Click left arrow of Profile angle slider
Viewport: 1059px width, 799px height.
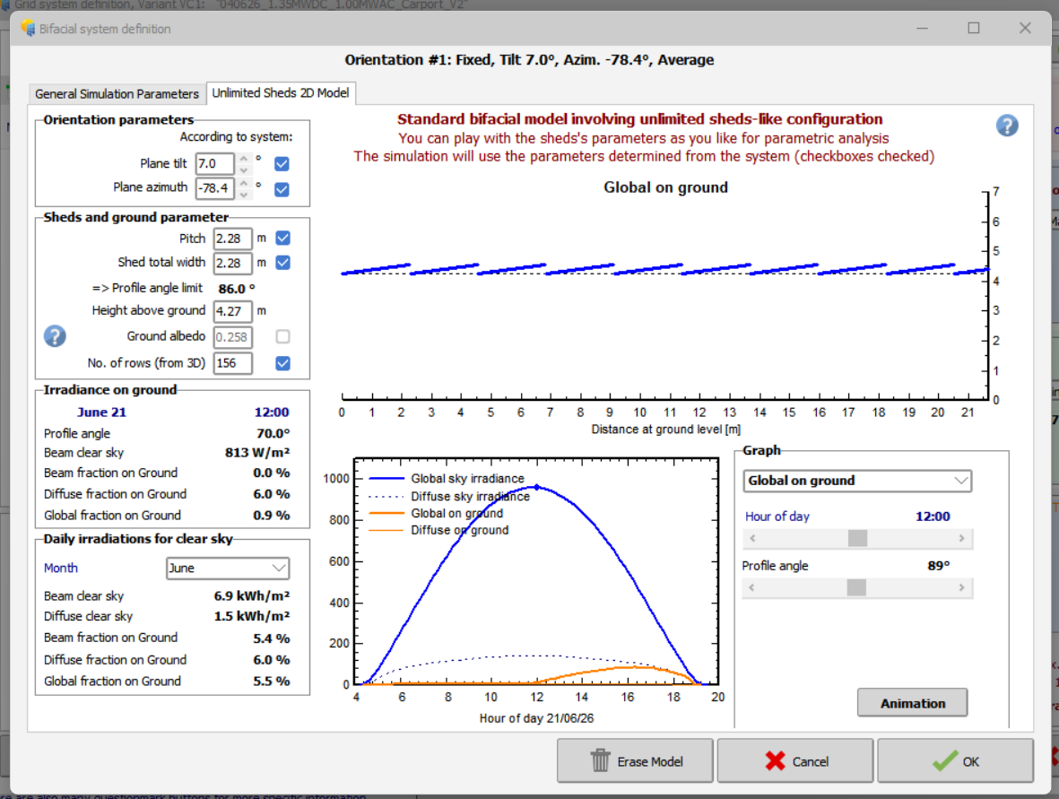pos(752,588)
